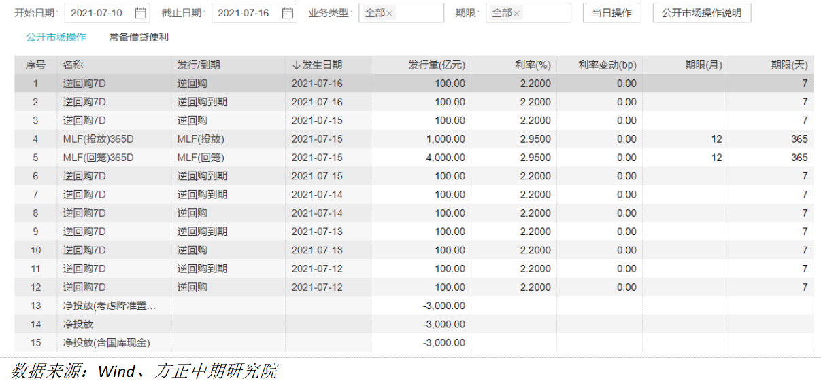Open the end date calendar icon
The image size is (821, 383).
point(288,13)
